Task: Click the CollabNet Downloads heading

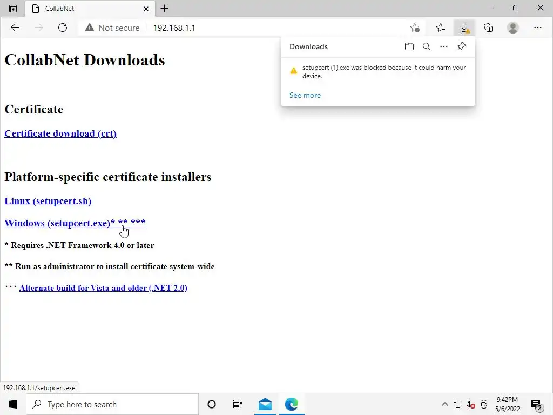Action: (85, 60)
